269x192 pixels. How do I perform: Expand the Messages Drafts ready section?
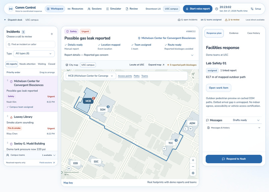point(234,120)
